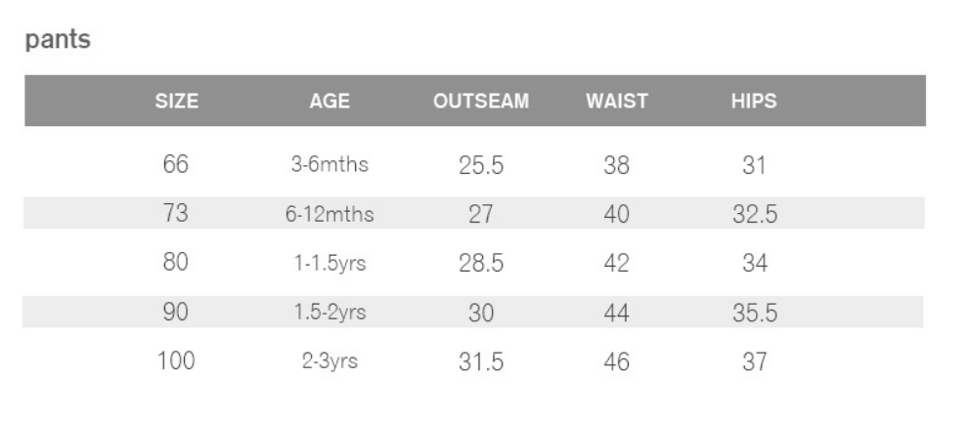This screenshot has height=421, width=969.
Task: Click hips value 32.5
Action: (x=754, y=215)
